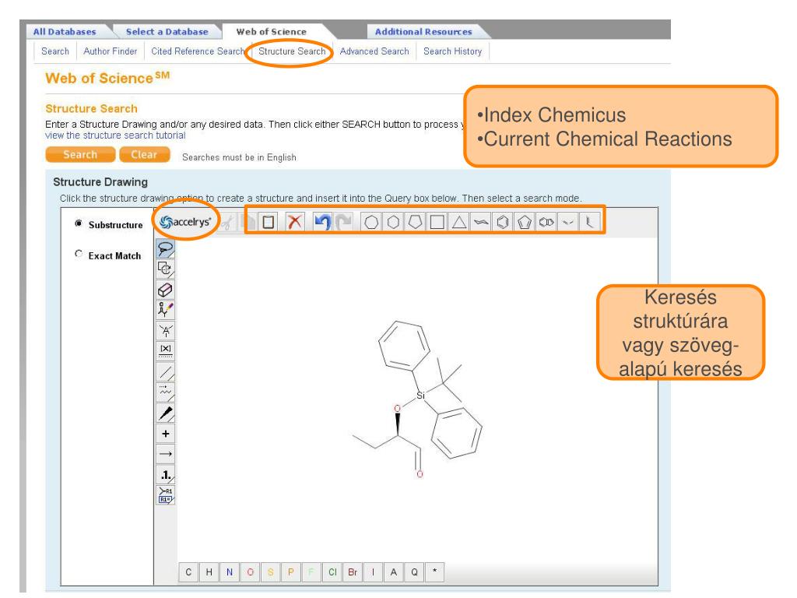Click the greyed redo arrow
Image resolution: width=797 pixels, height=598 pixels.
point(344,222)
